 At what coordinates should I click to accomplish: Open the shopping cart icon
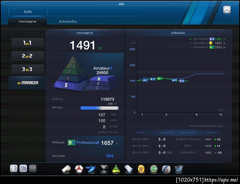pos(179,169)
